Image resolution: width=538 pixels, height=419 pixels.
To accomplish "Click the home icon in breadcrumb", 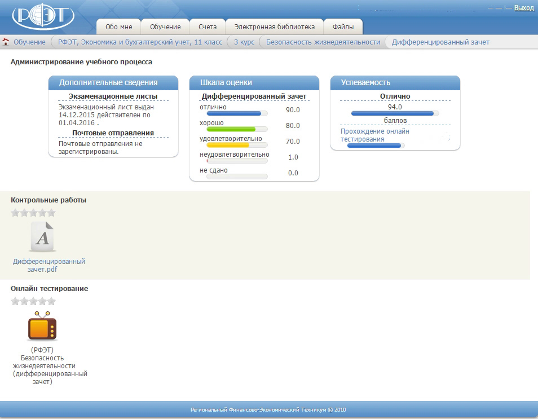I will click(6, 42).
